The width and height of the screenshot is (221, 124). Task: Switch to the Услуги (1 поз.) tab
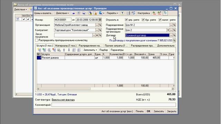pos(45,45)
